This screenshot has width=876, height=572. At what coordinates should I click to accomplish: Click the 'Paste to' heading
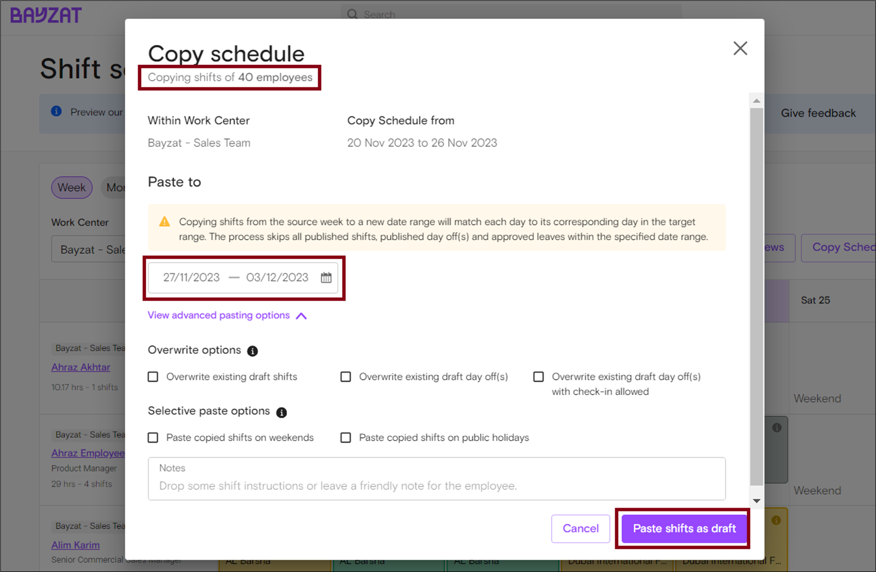(x=174, y=182)
